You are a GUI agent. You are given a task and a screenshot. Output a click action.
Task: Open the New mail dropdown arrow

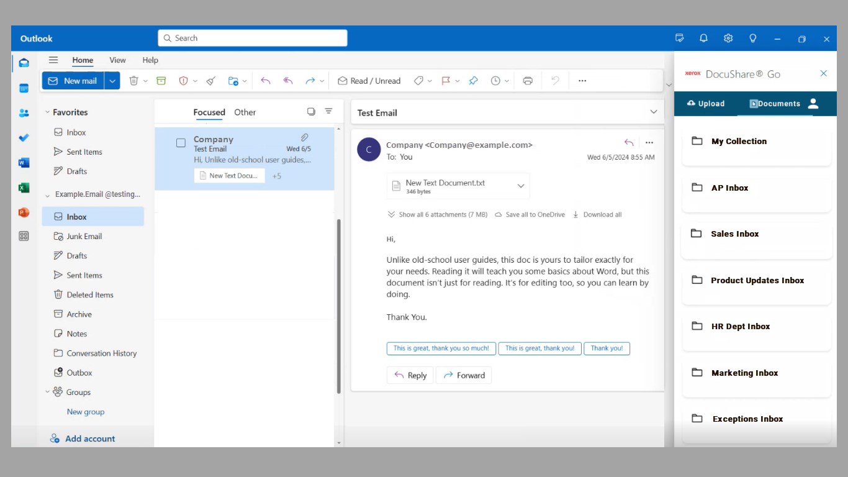coord(112,81)
